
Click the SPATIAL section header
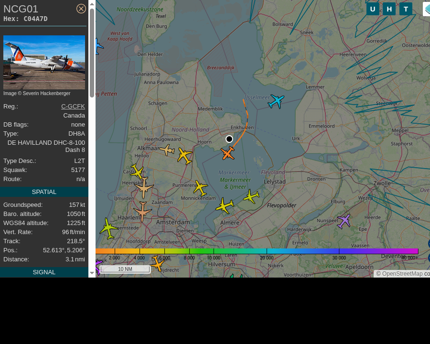click(44, 192)
